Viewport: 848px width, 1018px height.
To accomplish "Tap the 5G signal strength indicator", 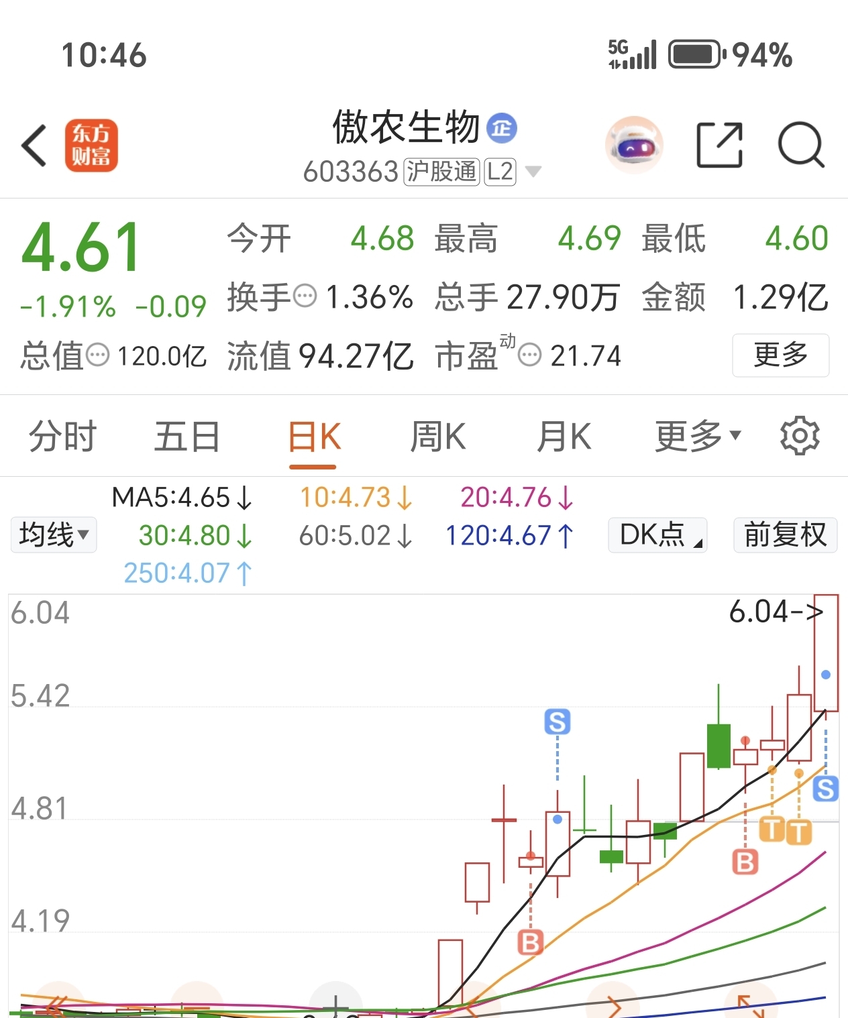I will [x=633, y=55].
